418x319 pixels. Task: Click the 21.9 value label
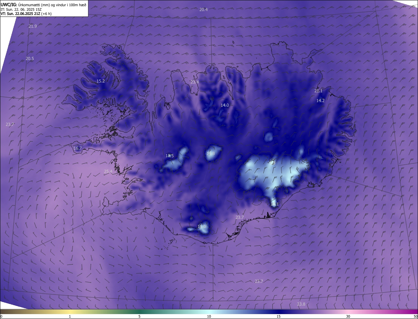click(x=33, y=26)
